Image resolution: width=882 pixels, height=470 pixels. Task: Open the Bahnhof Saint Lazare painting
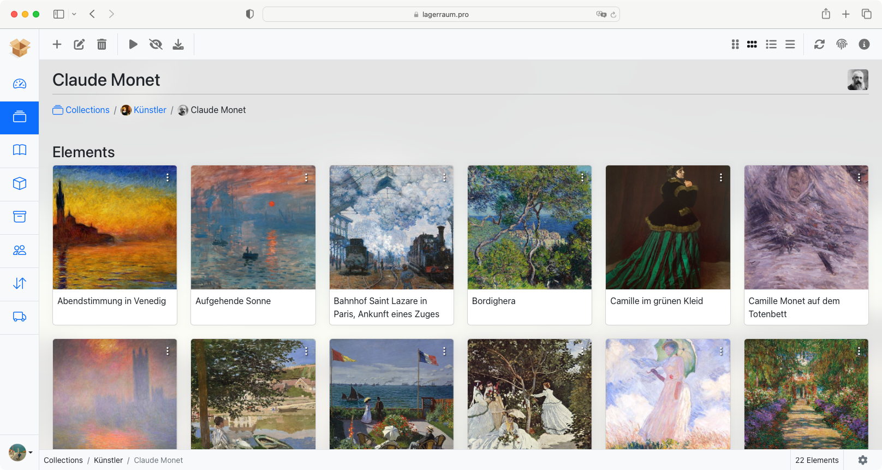pyautogui.click(x=391, y=227)
